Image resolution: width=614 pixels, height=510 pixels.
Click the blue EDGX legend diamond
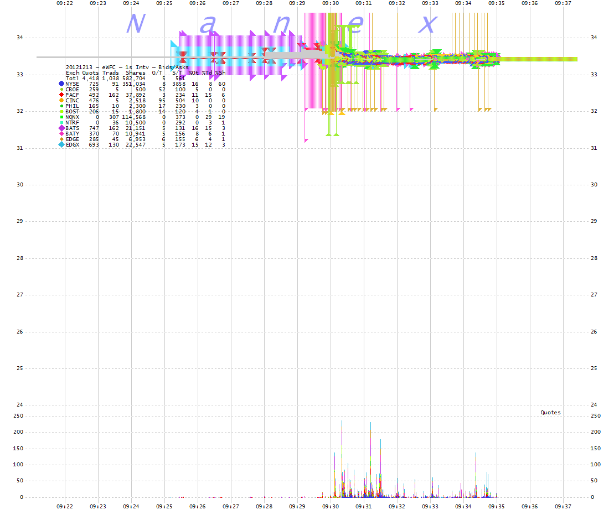point(61,145)
